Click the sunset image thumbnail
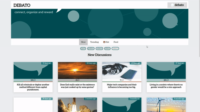 tap(77, 70)
